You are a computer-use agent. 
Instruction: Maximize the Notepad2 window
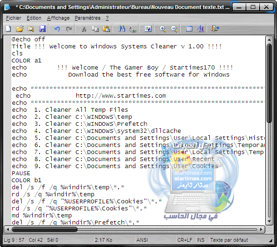253,7
